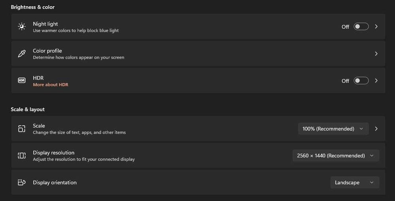395x201 pixels.
Task: Expand Night light settings chevron
Action: [376, 27]
